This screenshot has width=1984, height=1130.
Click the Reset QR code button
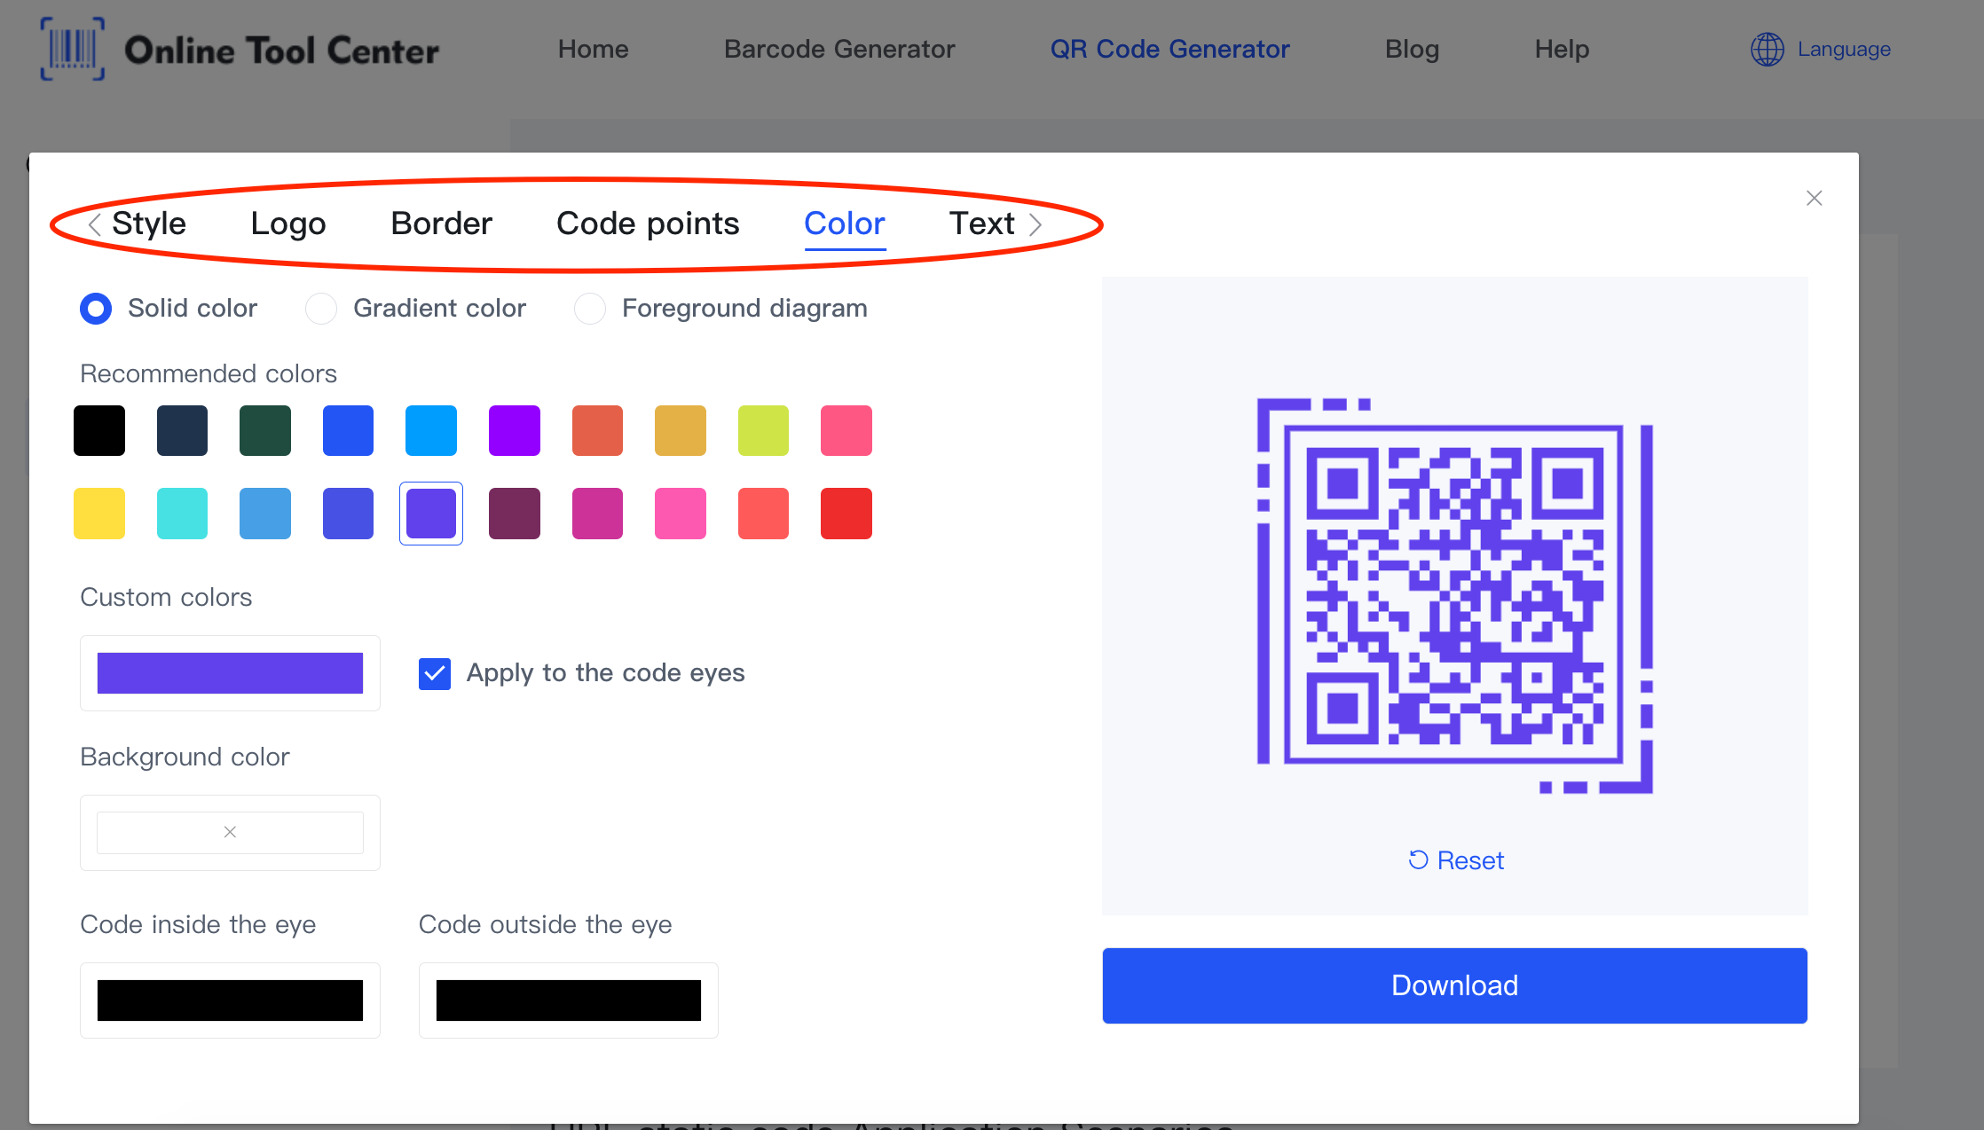(1455, 859)
